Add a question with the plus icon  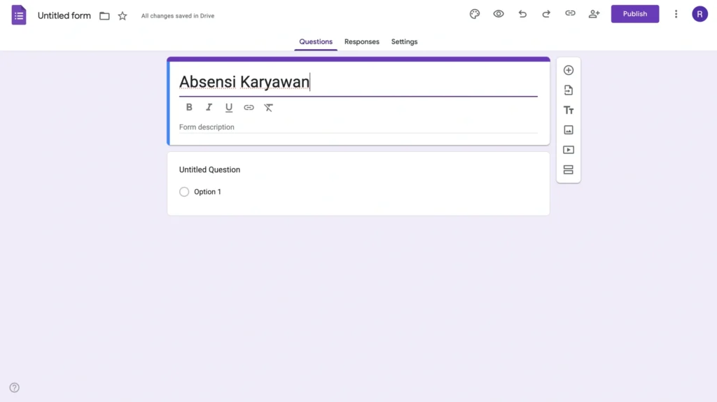click(x=569, y=70)
